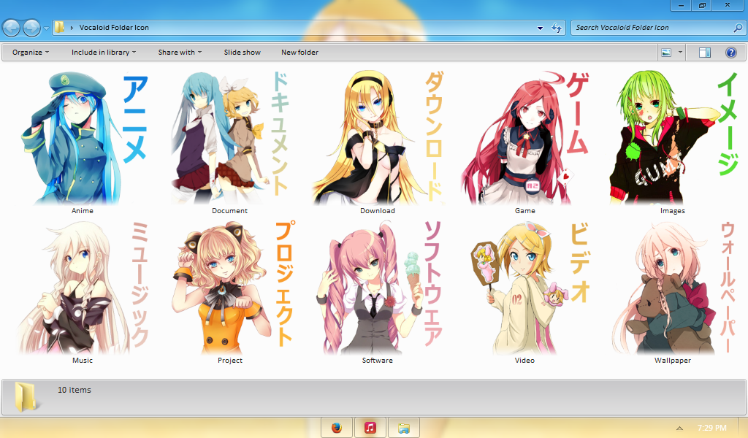Open the address bar history dropdown
The width and height of the screenshot is (748, 438).
(539, 28)
